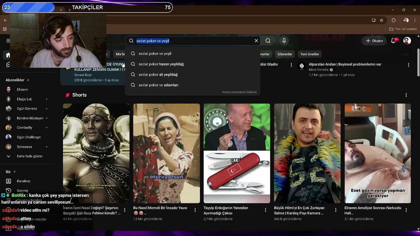Open title "Büyük Hilmi'yi En Çok Zorlayan Sahne"

coord(299,210)
